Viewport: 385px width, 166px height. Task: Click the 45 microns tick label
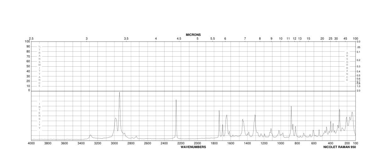345,38
